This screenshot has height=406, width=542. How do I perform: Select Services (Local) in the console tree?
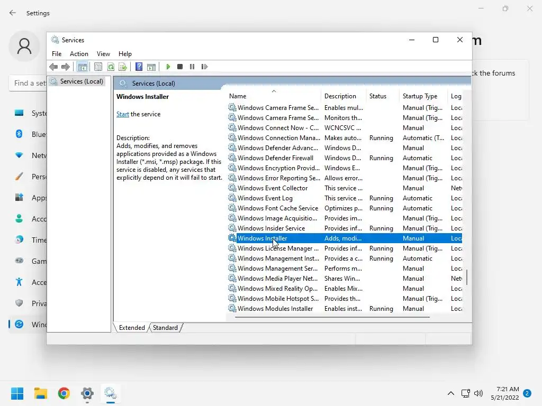click(x=78, y=81)
